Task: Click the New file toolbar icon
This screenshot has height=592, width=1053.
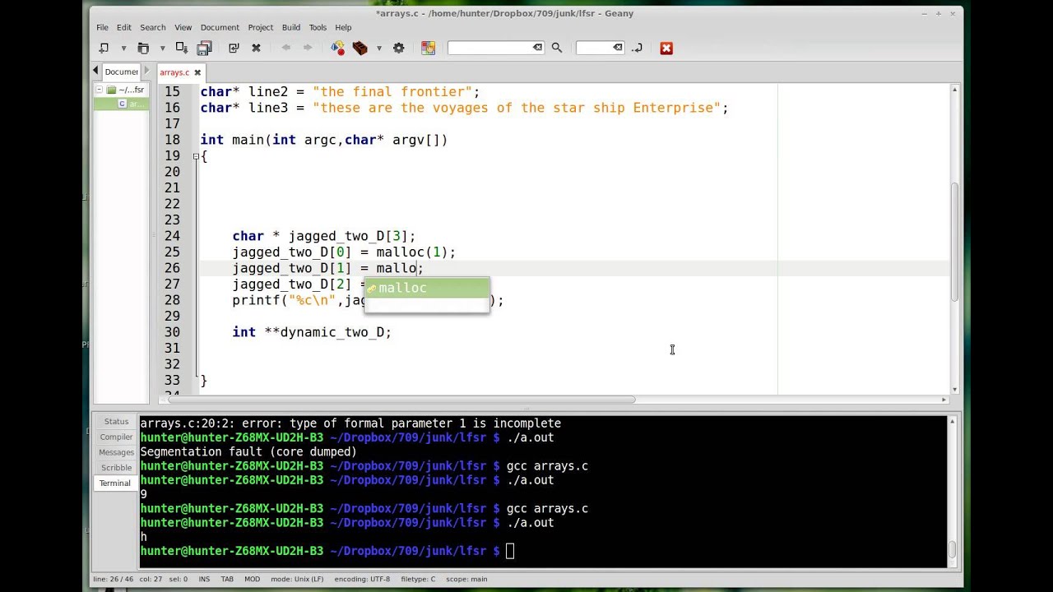Action: [x=104, y=48]
